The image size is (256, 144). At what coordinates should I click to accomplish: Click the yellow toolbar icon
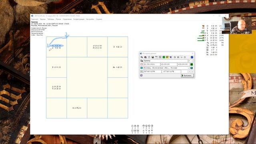coord(167,57)
